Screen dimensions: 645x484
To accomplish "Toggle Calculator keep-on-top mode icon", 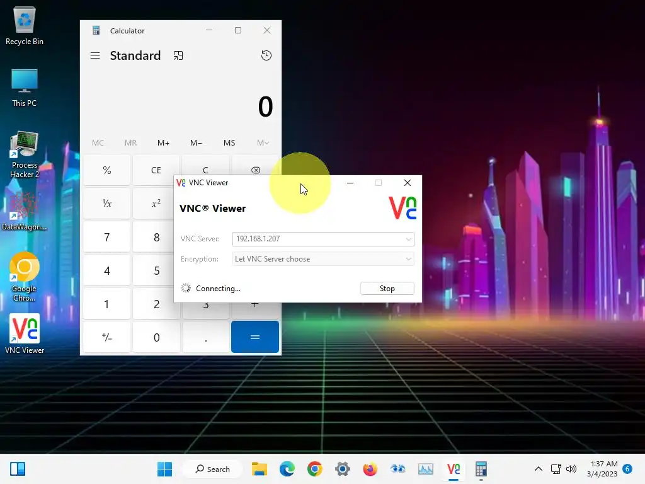I will pyautogui.click(x=178, y=55).
